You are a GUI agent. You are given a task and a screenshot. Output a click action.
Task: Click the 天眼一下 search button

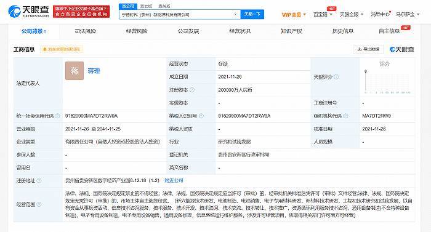[x=252, y=14]
